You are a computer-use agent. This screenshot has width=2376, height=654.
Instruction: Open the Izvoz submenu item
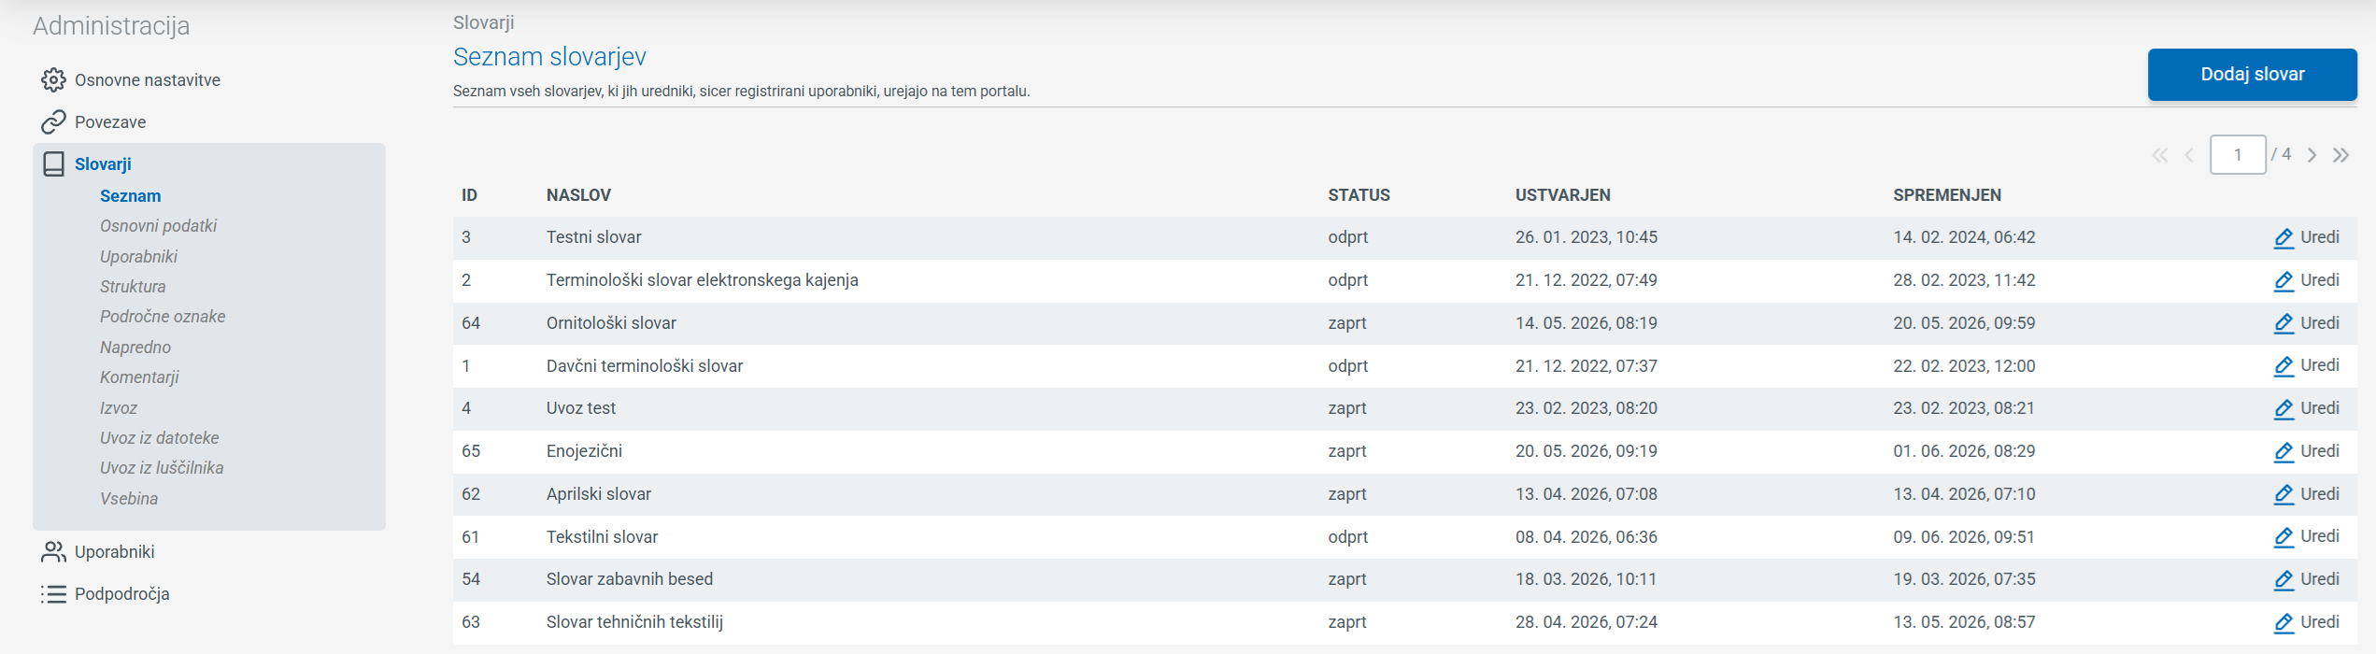coord(119,408)
